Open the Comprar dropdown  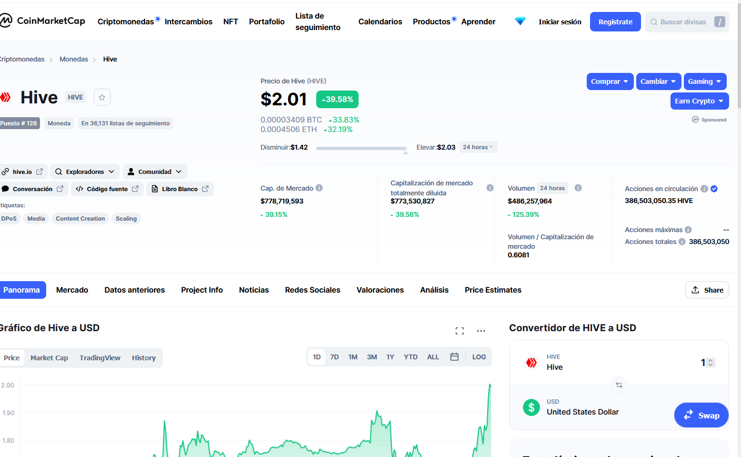pyautogui.click(x=610, y=81)
